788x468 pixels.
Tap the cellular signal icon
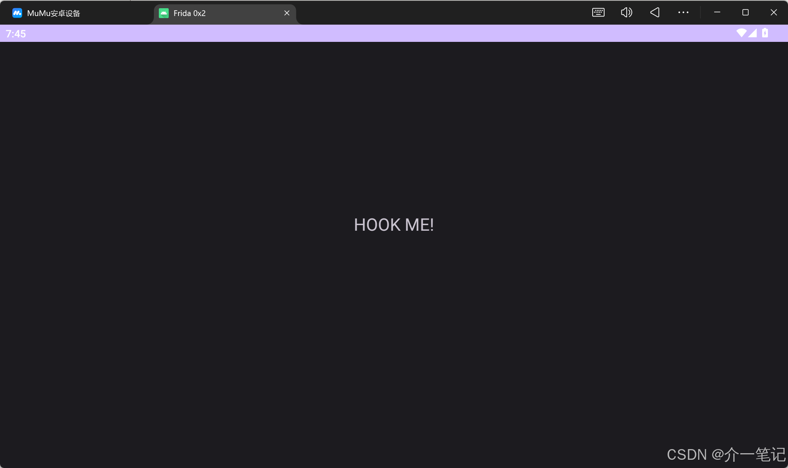coord(752,33)
